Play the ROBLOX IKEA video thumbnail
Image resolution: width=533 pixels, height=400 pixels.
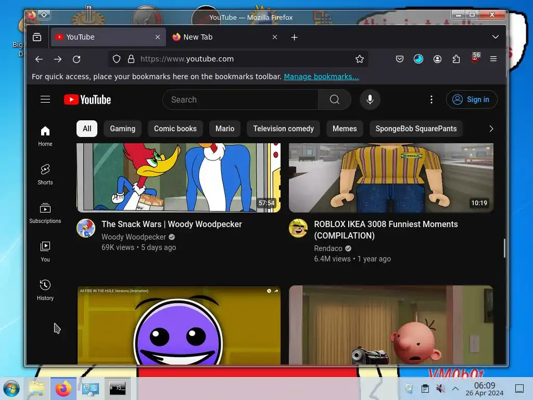tap(391, 178)
